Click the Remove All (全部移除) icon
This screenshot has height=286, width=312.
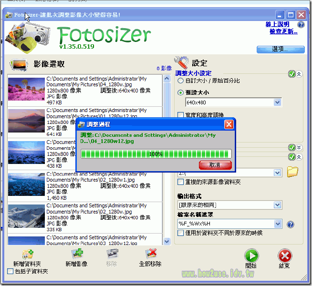point(151,254)
